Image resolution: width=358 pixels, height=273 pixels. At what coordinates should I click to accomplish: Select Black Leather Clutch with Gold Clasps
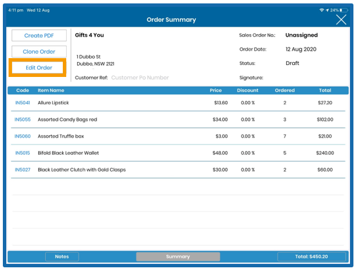[82, 170]
